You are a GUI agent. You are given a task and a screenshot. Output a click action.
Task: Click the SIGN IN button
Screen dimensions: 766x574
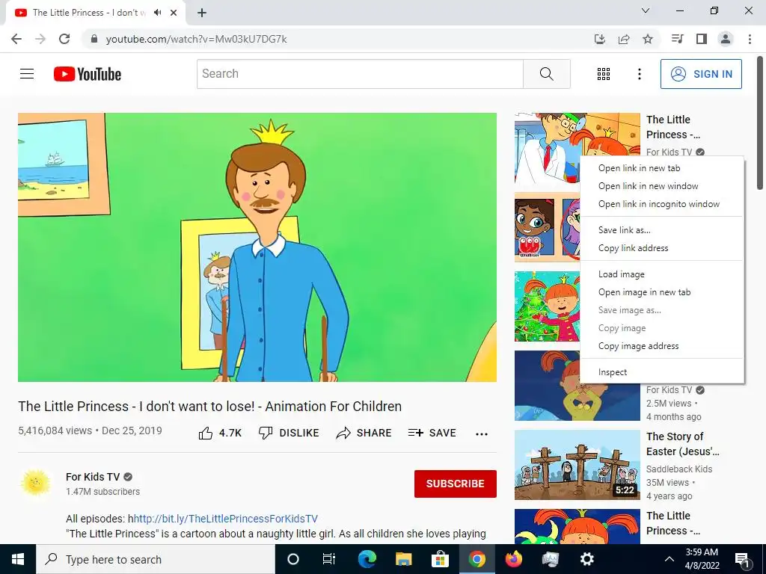coord(701,74)
